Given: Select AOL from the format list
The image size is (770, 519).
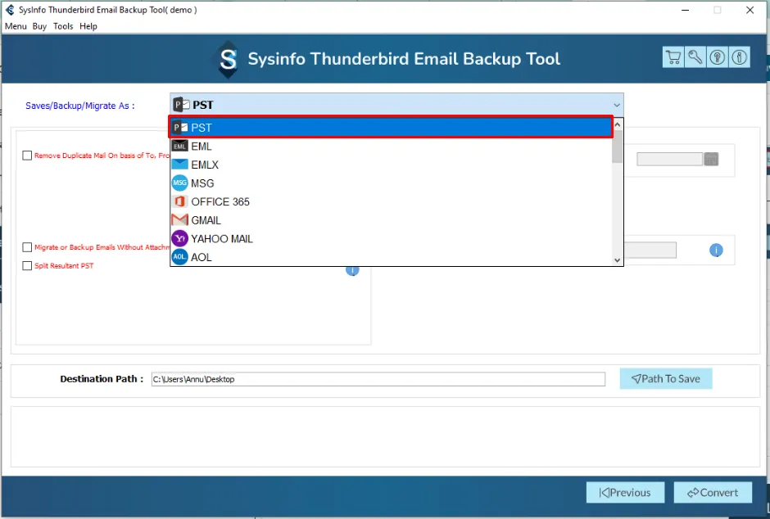Looking at the screenshot, I should 391,256.
